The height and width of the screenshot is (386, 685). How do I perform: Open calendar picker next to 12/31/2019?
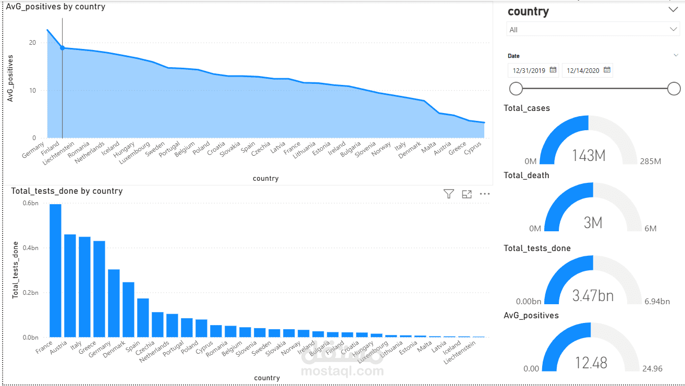pyautogui.click(x=554, y=70)
